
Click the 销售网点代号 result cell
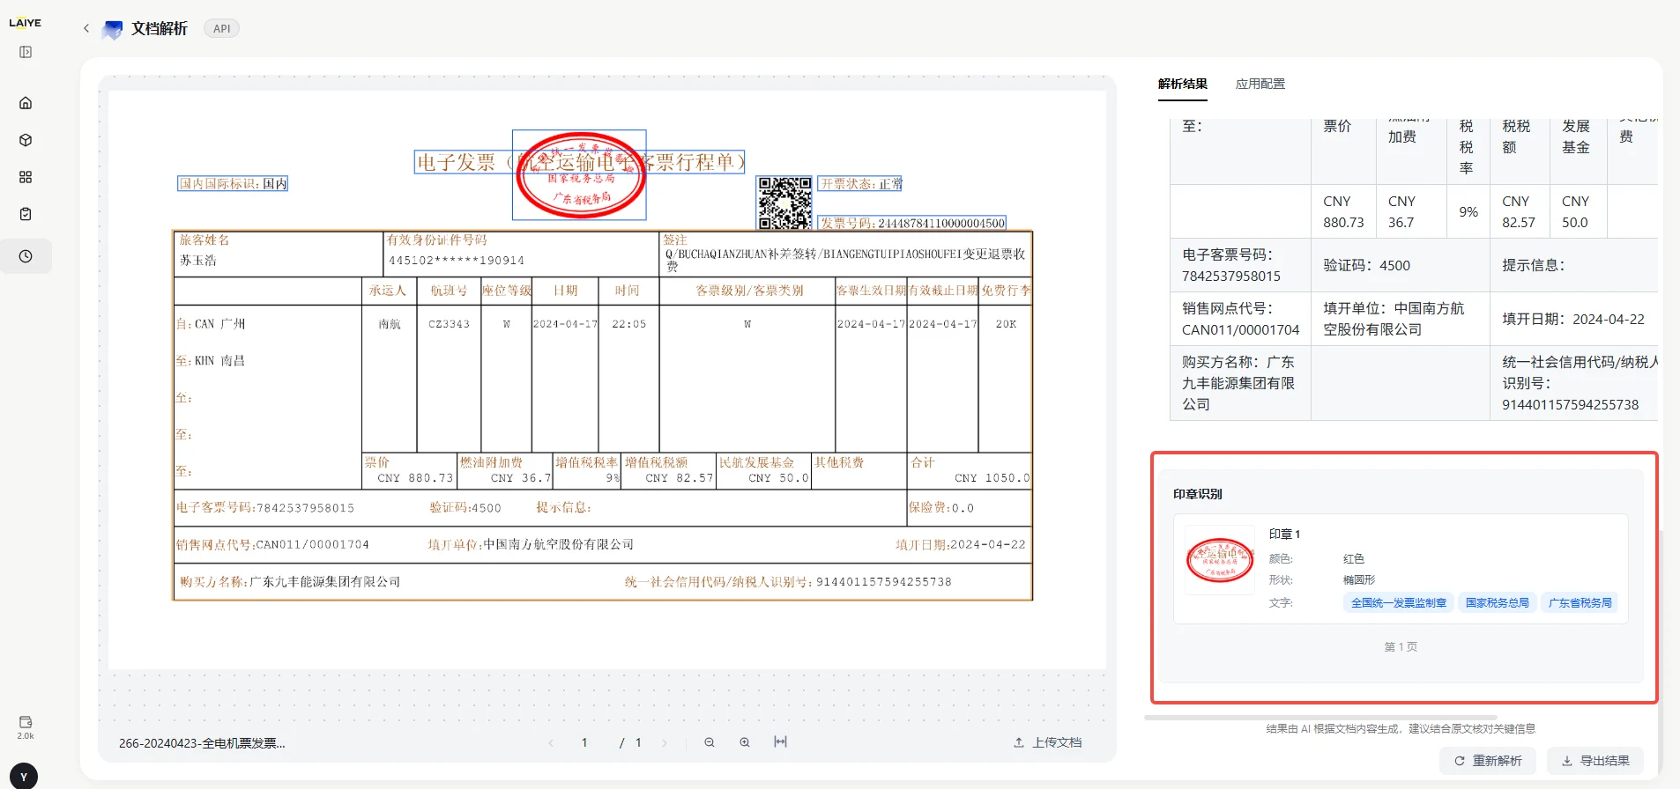pos(1240,319)
